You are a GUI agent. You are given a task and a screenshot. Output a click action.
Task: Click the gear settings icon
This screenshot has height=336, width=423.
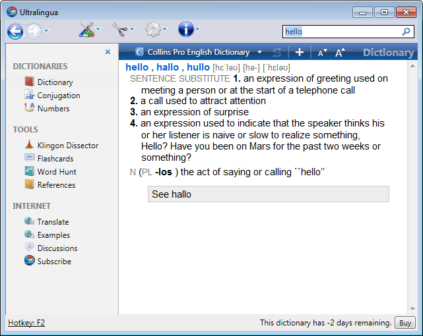point(153,29)
